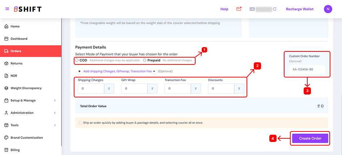Click the Weight Discrepancy sidebar icon
342x155 pixels.
[x=6, y=88]
